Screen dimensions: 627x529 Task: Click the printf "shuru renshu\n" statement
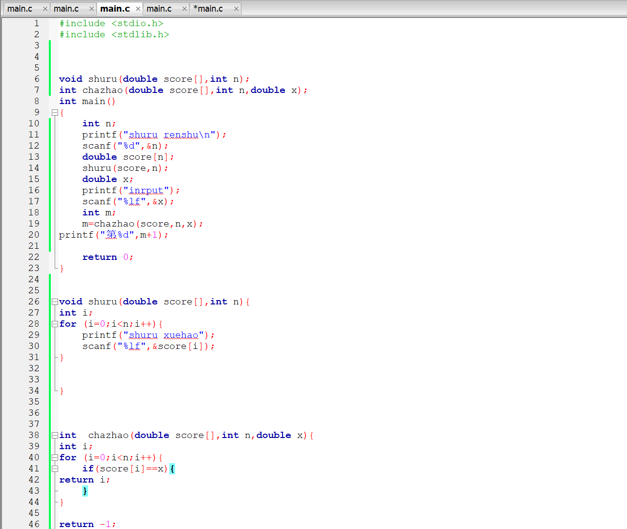(x=154, y=135)
